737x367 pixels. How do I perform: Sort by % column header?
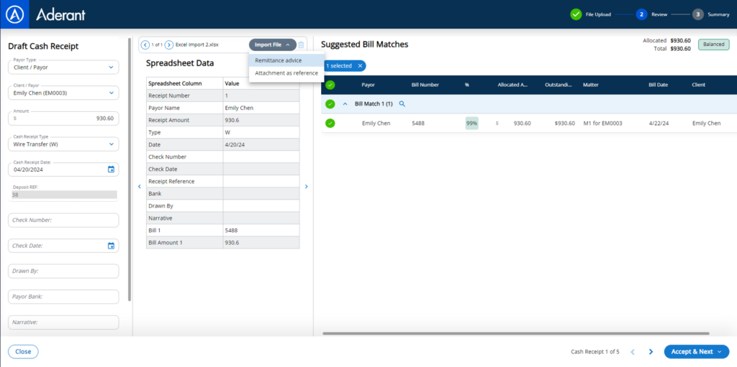466,85
